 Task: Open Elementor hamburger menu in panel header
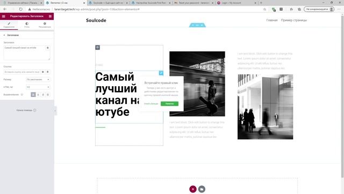click(x=4, y=16)
